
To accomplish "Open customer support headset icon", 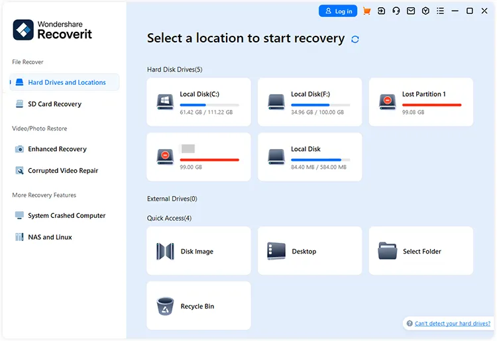I will [396, 11].
